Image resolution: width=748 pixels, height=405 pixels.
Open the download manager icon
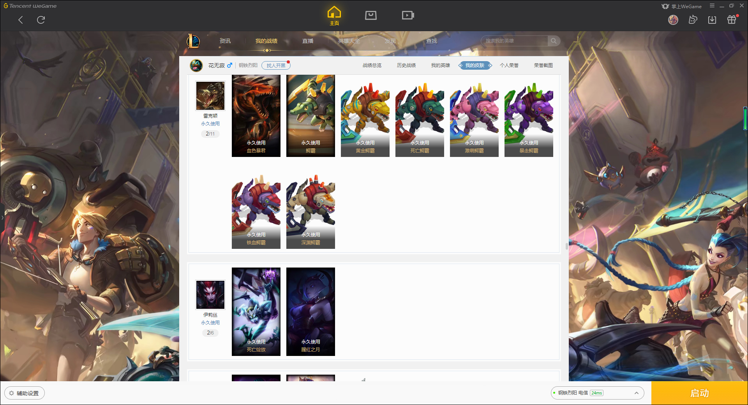[x=712, y=20]
